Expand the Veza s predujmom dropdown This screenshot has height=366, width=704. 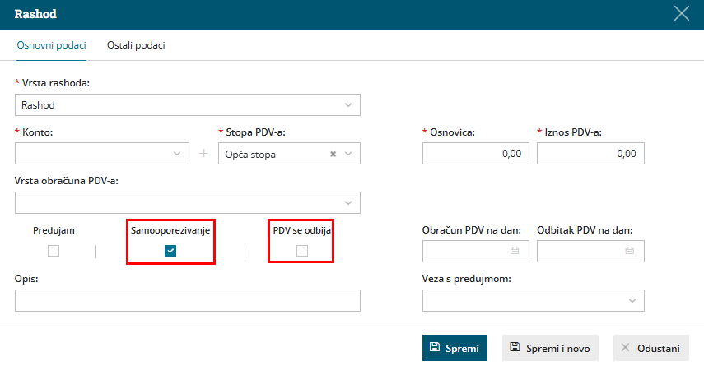click(x=534, y=300)
